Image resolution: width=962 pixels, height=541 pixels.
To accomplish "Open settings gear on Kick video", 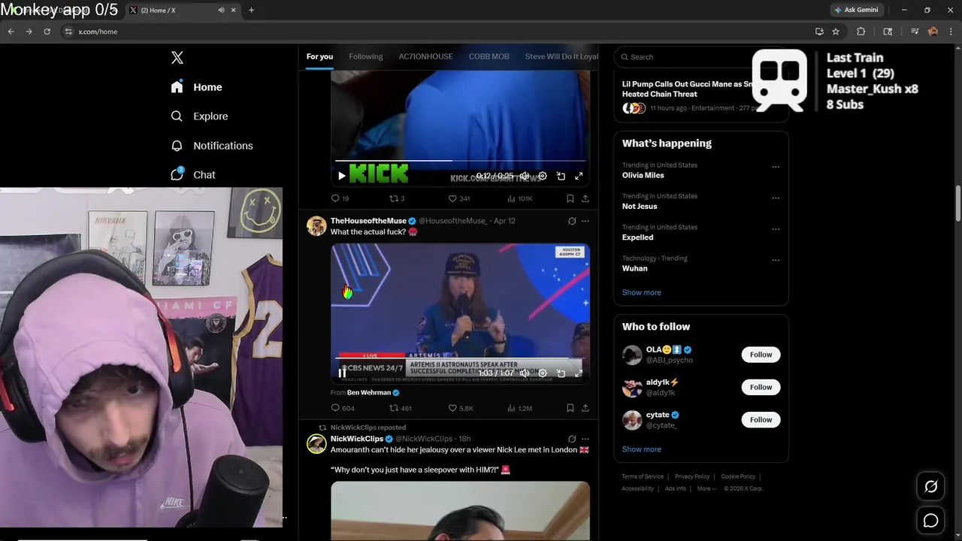I will 543,176.
